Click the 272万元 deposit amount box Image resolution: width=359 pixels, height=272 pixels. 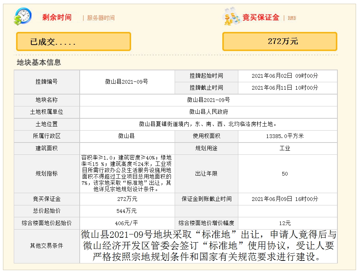pos(280,41)
